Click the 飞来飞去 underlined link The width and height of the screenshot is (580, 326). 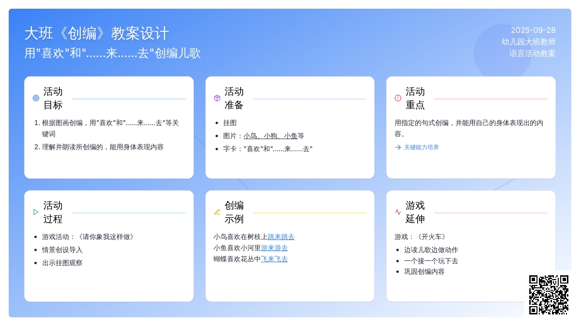[x=274, y=259]
